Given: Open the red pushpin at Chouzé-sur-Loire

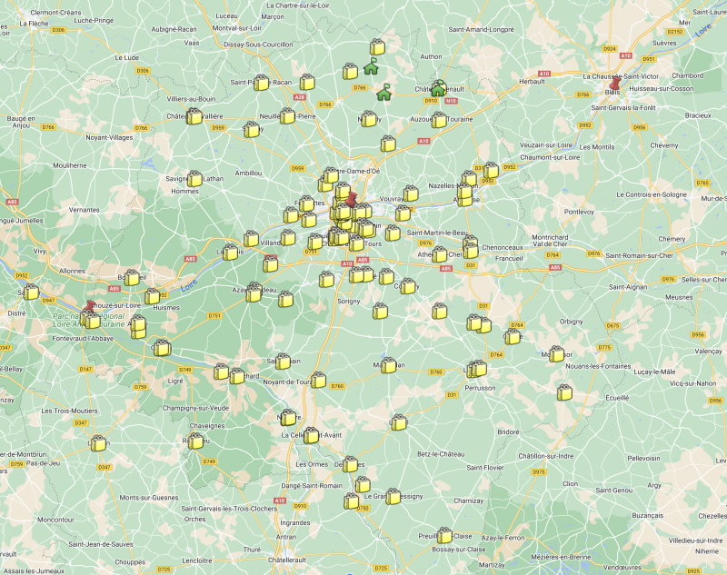Looking at the screenshot, I should pyautogui.click(x=89, y=310).
